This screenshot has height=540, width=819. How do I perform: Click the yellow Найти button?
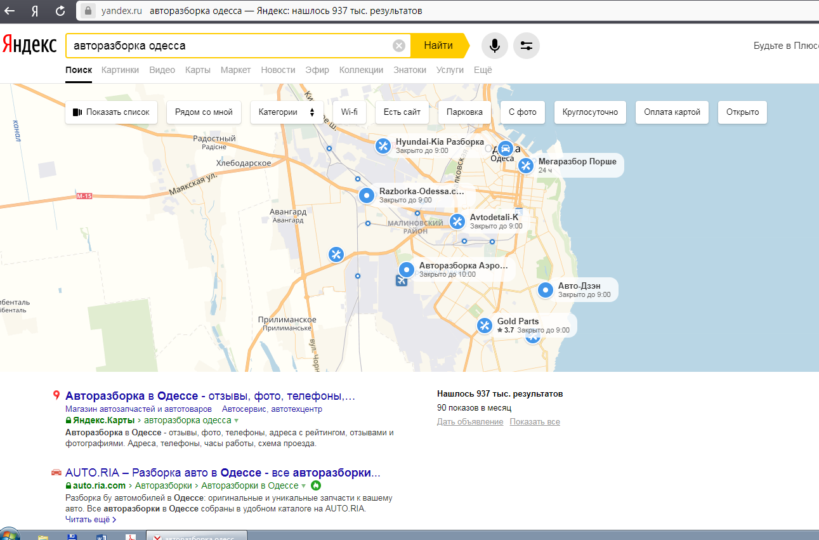click(438, 46)
